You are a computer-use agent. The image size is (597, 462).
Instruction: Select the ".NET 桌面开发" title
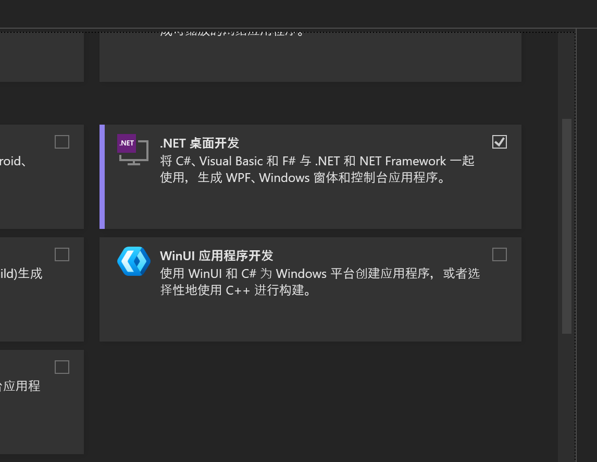[x=200, y=143]
